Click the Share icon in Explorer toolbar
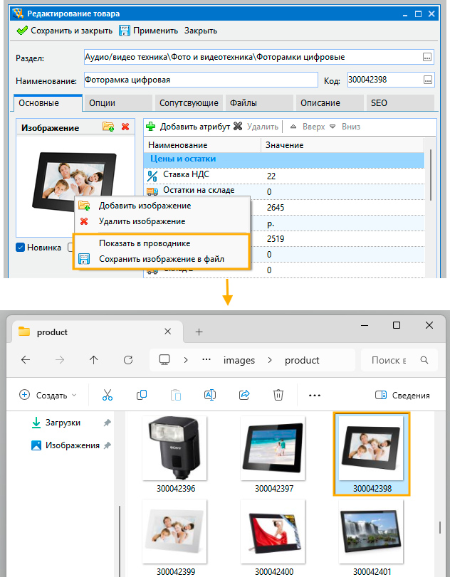The height and width of the screenshot is (577, 450). pos(244,395)
